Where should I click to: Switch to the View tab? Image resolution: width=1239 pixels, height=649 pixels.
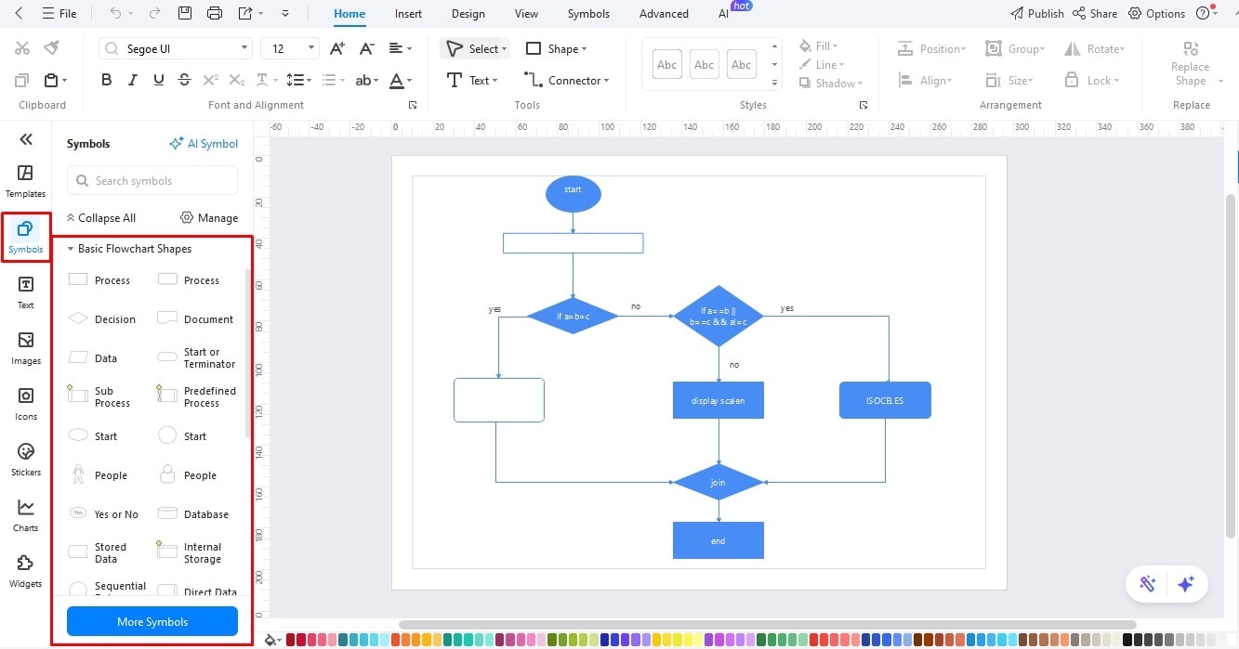[x=526, y=14]
